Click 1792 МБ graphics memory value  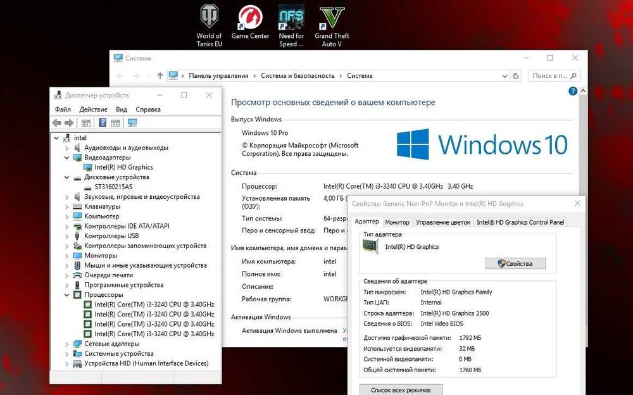point(470,337)
